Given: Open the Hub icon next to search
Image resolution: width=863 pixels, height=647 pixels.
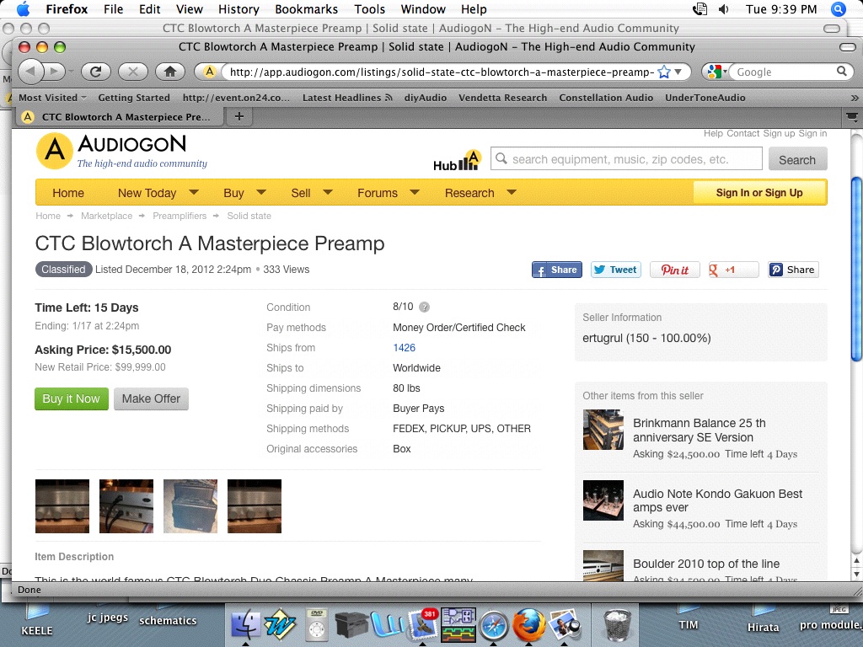Looking at the screenshot, I should click(x=458, y=160).
